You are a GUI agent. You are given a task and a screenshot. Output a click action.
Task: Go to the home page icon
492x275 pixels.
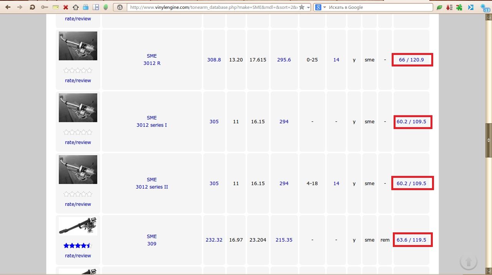coord(76,7)
